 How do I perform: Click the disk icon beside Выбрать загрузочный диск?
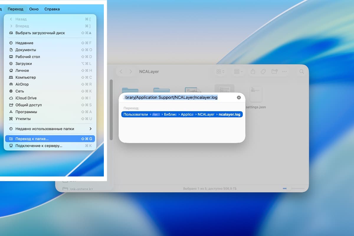(x=11, y=33)
